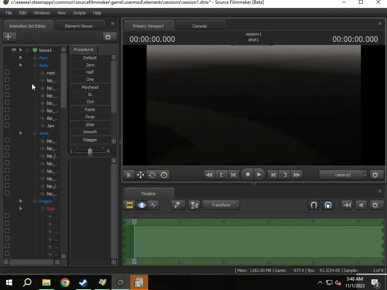Open Animation Set Editor settings gear
The width and height of the screenshot is (387, 290).
point(109,37)
